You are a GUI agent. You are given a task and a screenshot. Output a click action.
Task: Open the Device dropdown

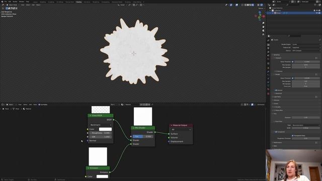click(x=306, y=50)
